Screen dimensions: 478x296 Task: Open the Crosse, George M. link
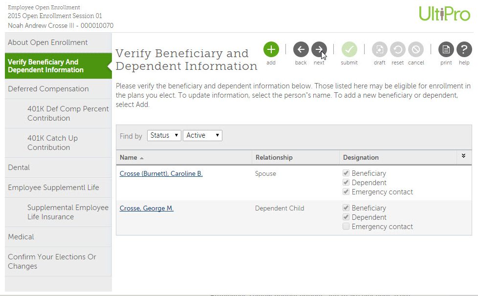(x=146, y=209)
